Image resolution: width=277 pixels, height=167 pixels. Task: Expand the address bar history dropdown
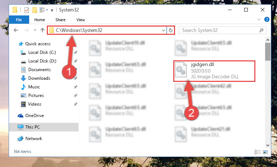(164, 31)
